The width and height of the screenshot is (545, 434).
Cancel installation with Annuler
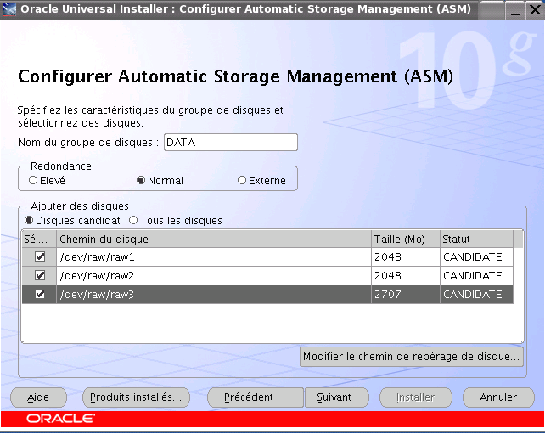[x=498, y=397]
